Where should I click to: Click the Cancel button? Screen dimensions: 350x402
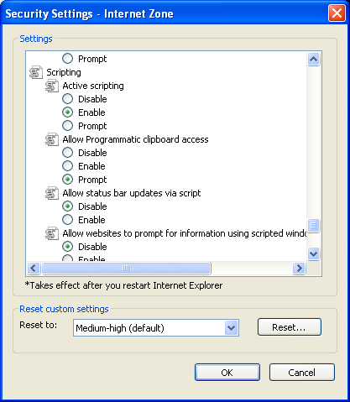[x=302, y=373]
